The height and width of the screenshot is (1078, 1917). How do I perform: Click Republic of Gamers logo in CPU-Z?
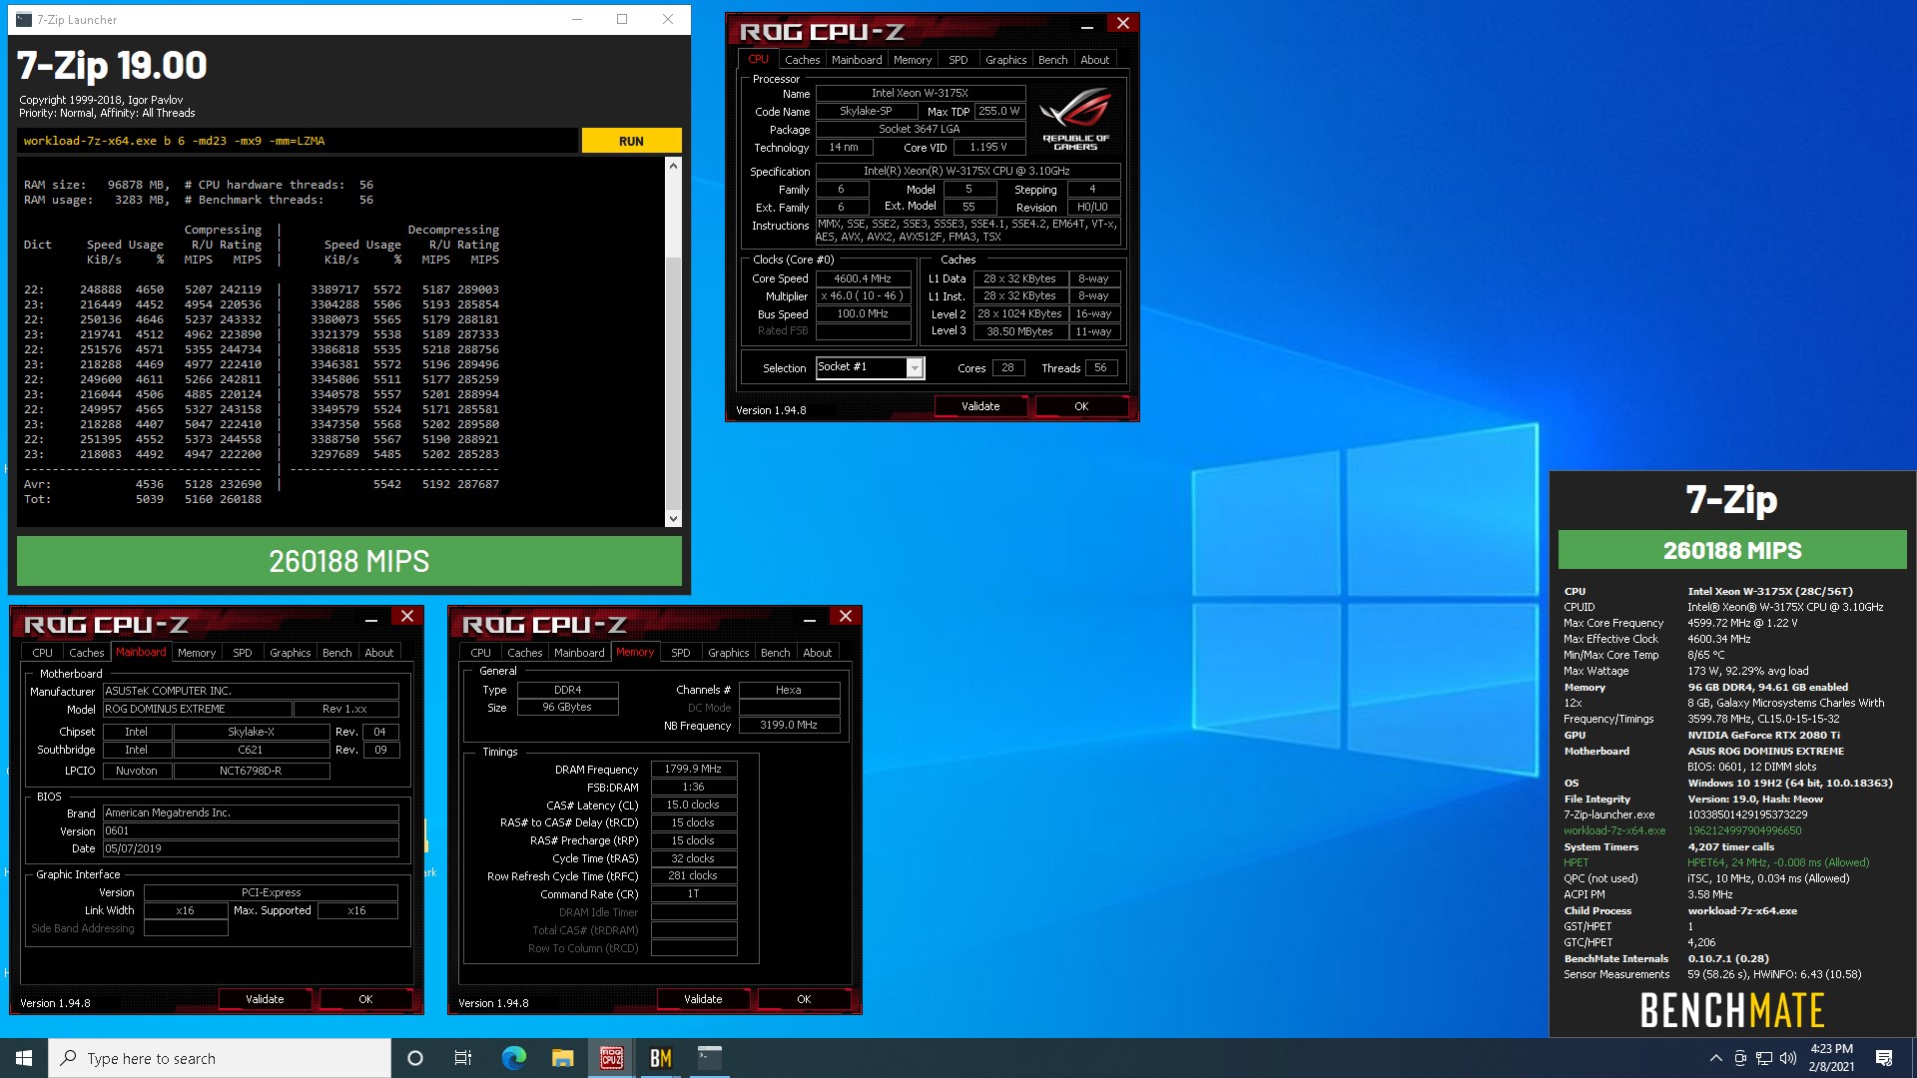pos(1075,120)
